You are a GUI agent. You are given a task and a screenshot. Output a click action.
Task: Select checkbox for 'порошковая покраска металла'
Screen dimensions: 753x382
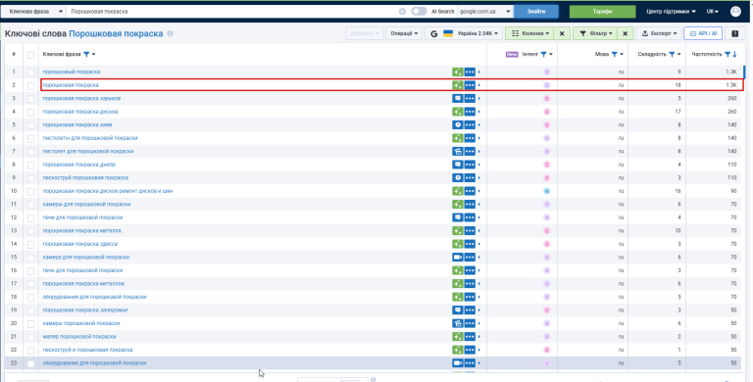(30, 231)
